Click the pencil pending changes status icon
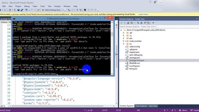The image size is (199, 112). 172,110
